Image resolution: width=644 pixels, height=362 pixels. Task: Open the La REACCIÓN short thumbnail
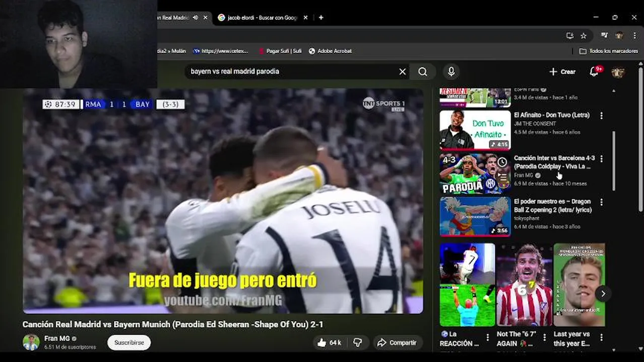[467, 285]
